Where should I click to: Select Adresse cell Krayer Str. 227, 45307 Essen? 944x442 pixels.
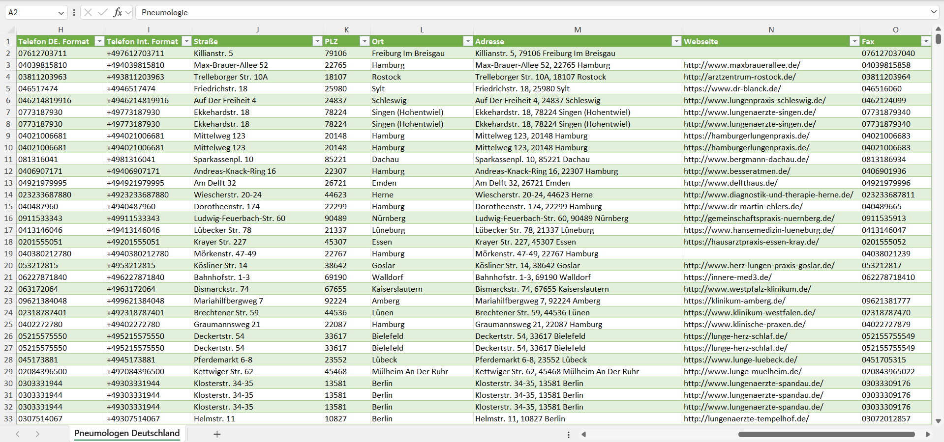tap(578, 242)
